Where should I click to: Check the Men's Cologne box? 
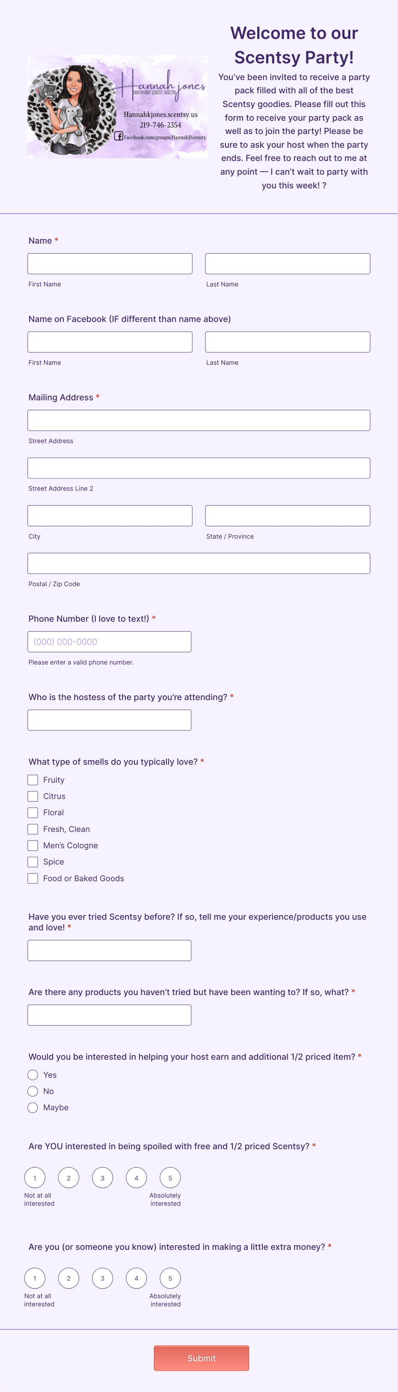coord(33,845)
